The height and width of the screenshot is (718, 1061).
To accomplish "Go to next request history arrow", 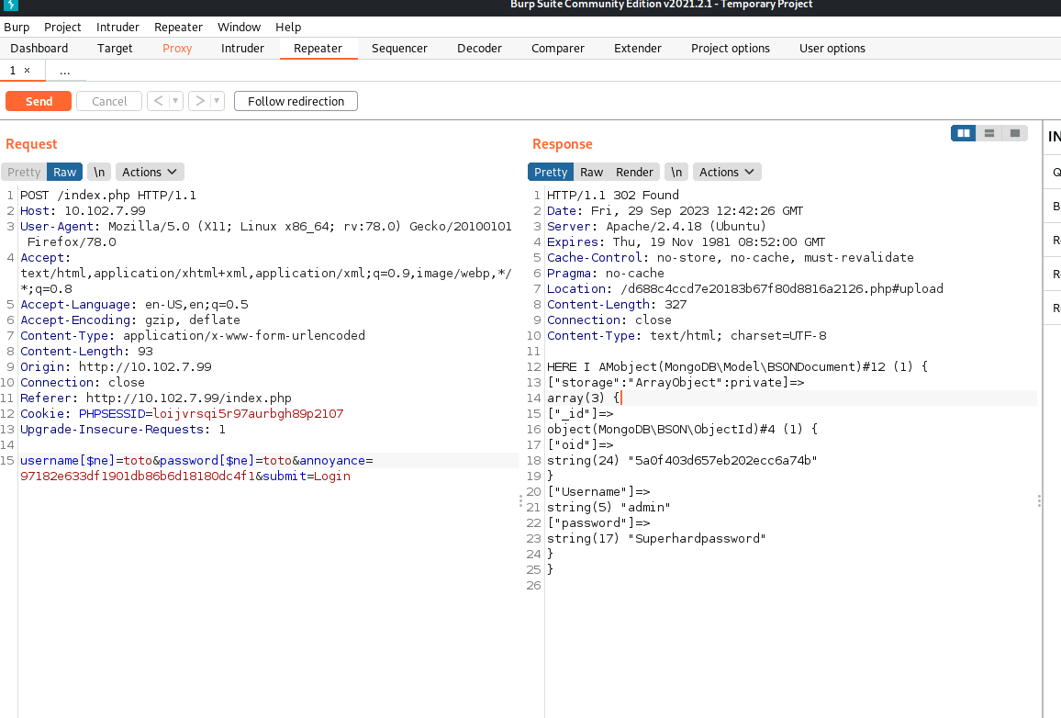I will tap(199, 101).
